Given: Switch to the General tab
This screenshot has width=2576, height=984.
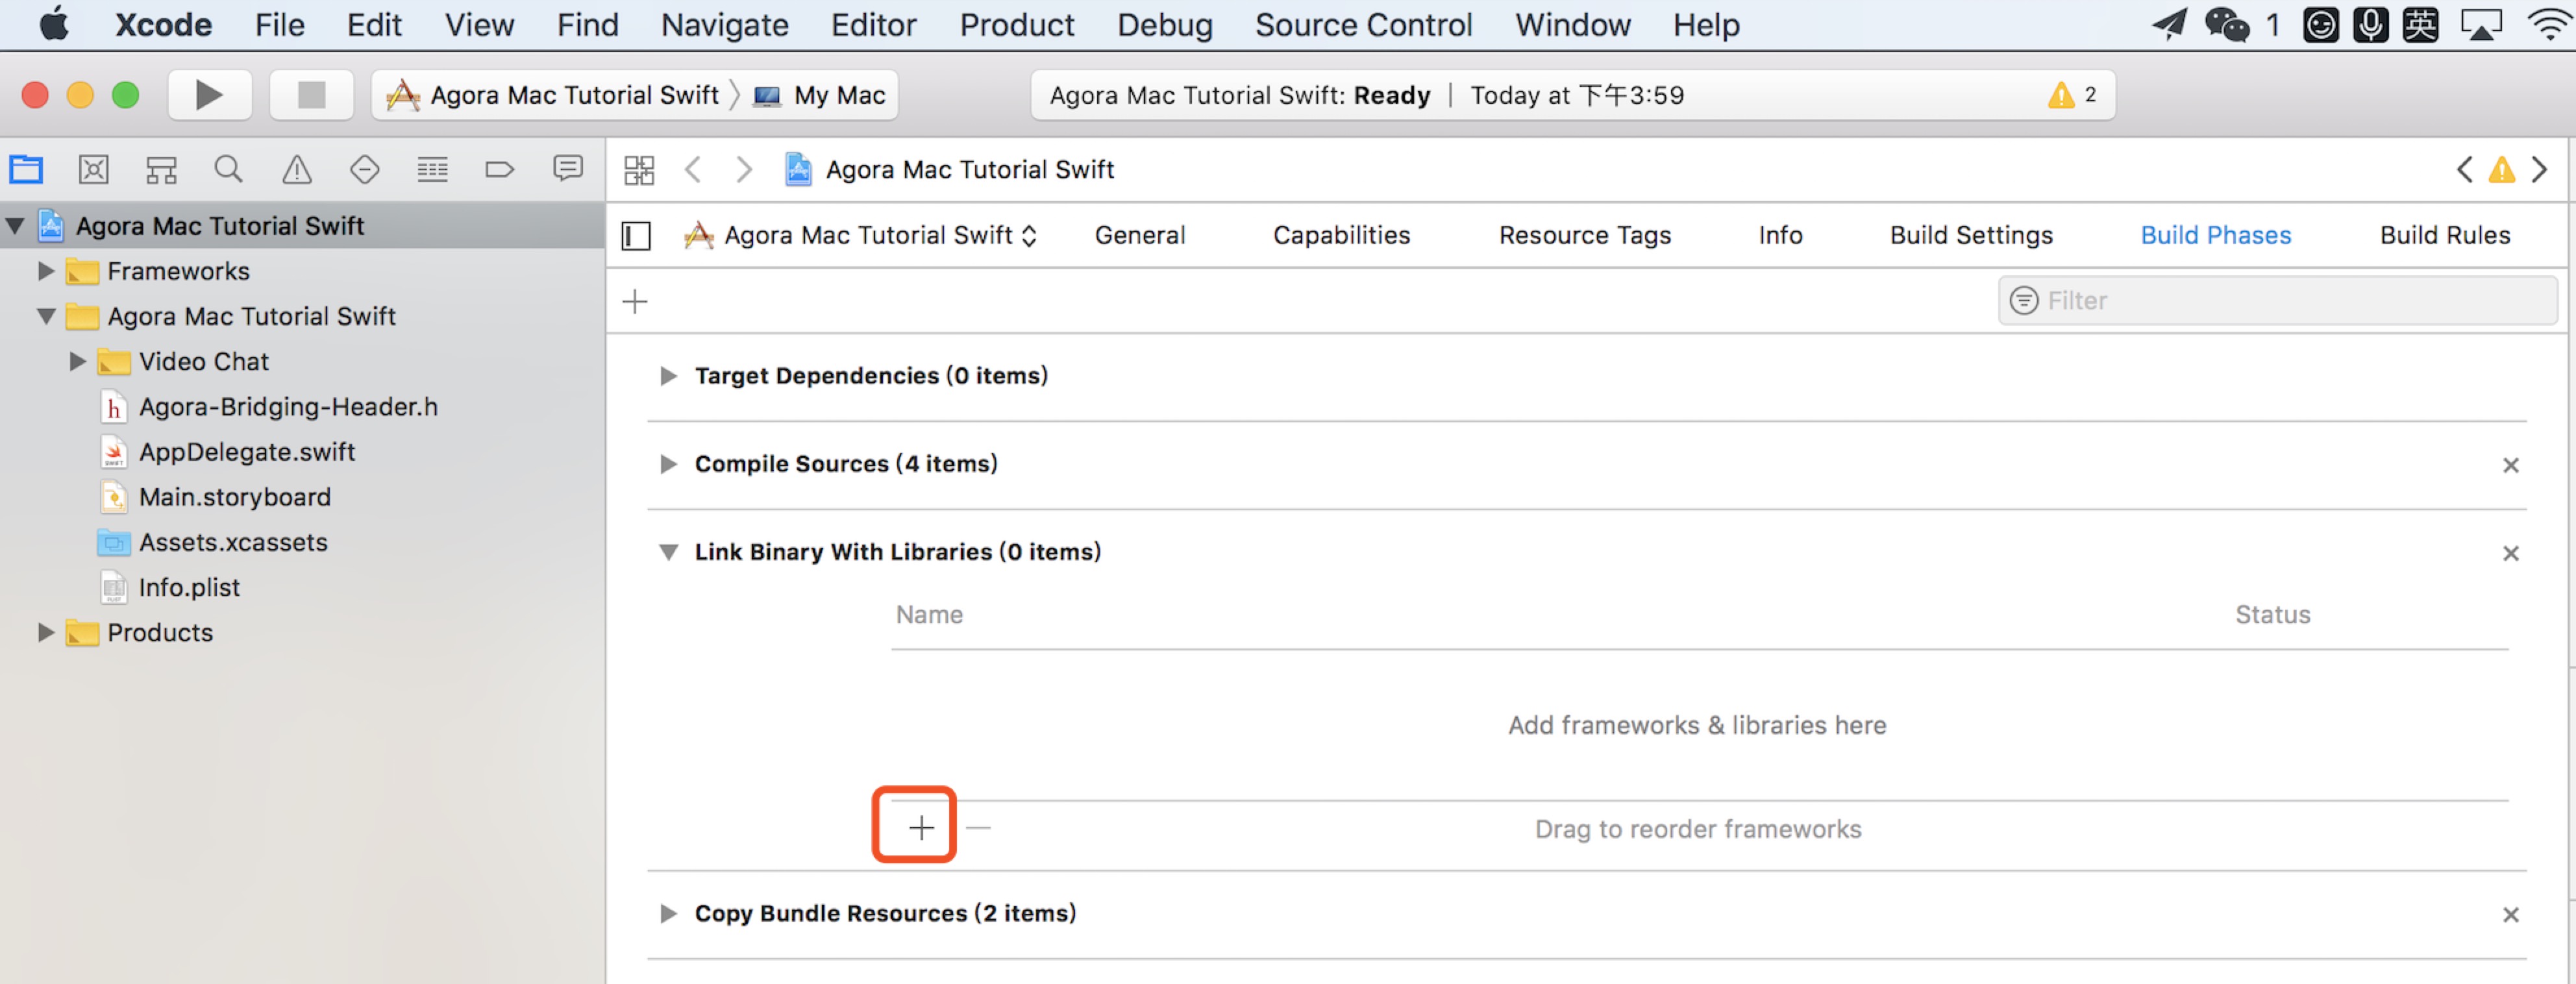Looking at the screenshot, I should click(1139, 235).
